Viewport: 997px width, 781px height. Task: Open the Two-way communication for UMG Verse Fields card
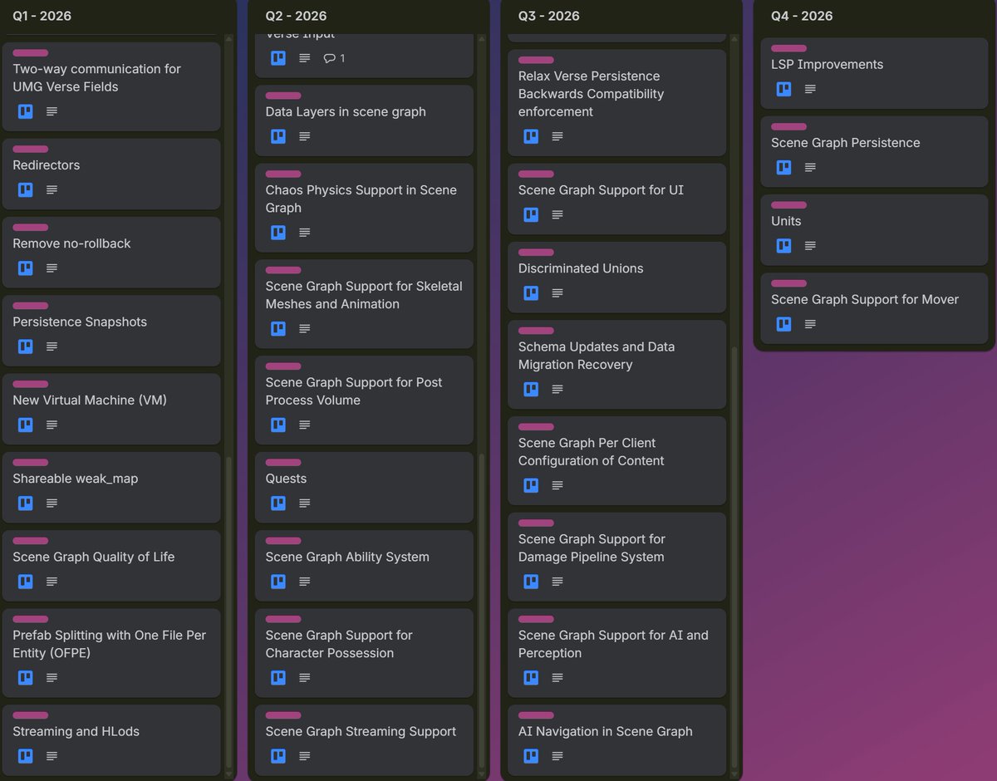[111, 86]
